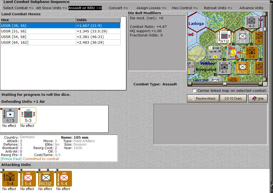Image resolution: width=273 pixels, height=193 pixels.
Task: Click the gray 6-3 infantry counter on map
Action: click(242, 37)
